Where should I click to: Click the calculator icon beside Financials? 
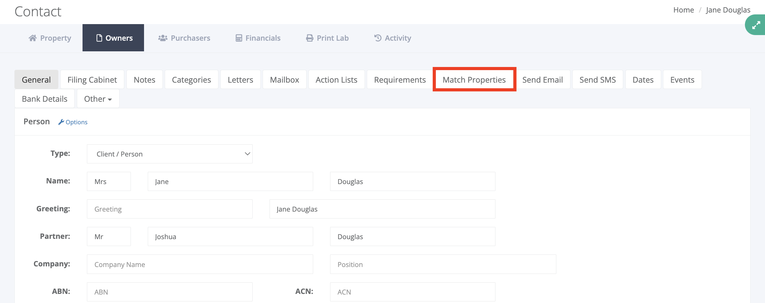[x=239, y=38]
